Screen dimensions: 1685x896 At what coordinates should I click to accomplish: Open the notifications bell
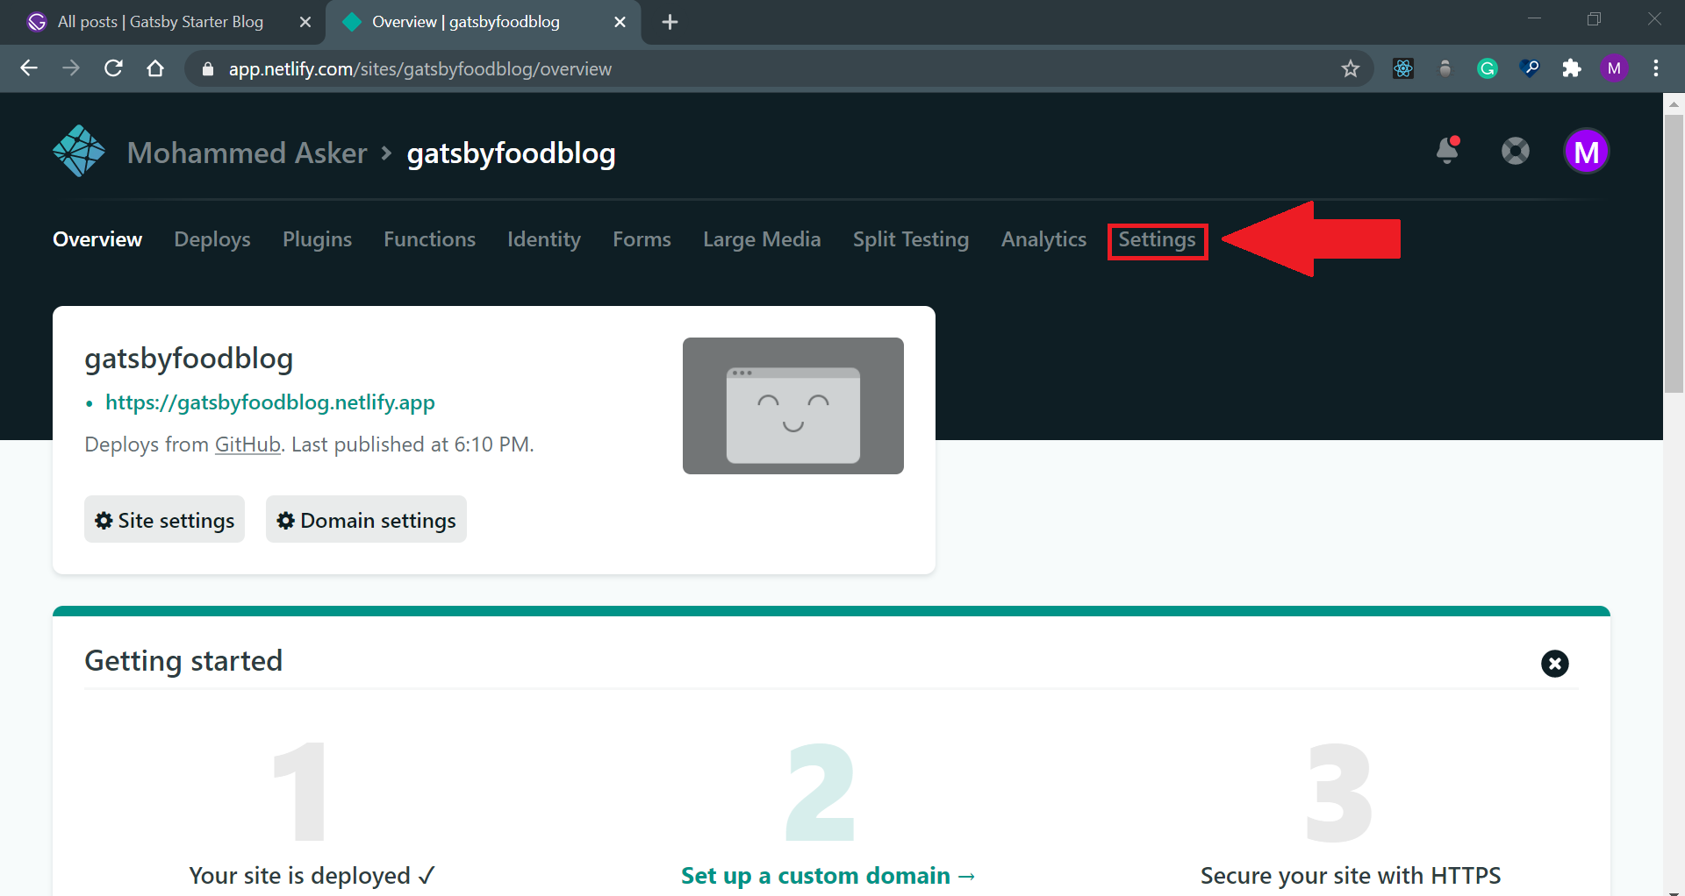1448,151
